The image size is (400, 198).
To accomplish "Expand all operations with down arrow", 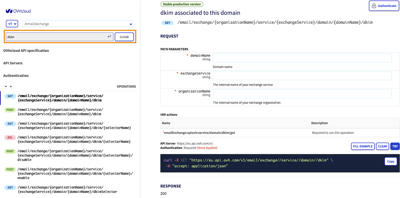I will tap(6, 86).
